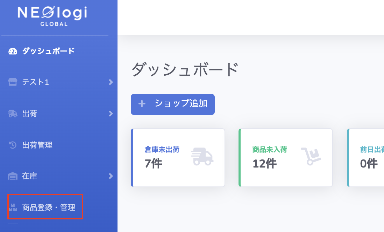The width and height of the screenshot is (384, 232).
Task: Click the NEOlogi Global logo
Action: [x=52, y=16]
